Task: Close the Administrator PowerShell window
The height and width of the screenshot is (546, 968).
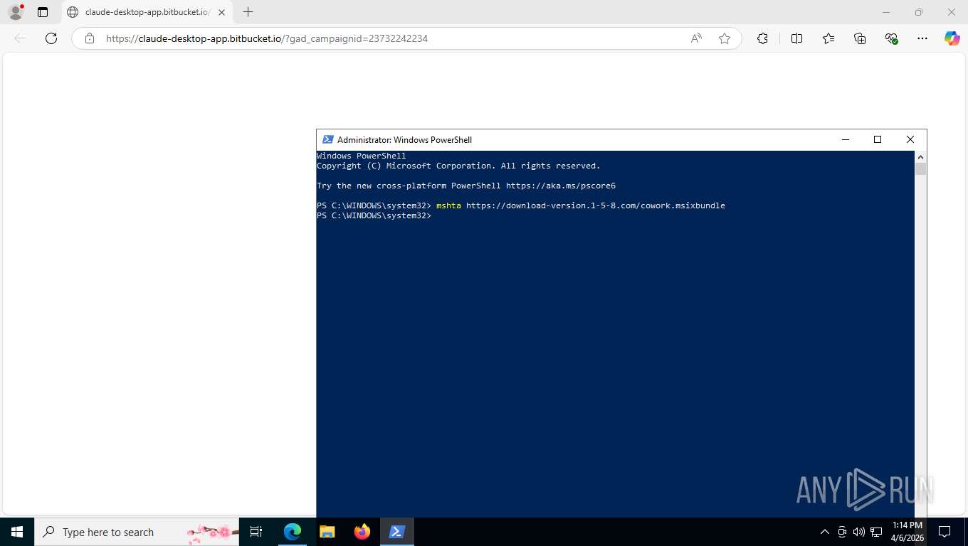Action: tap(910, 140)
